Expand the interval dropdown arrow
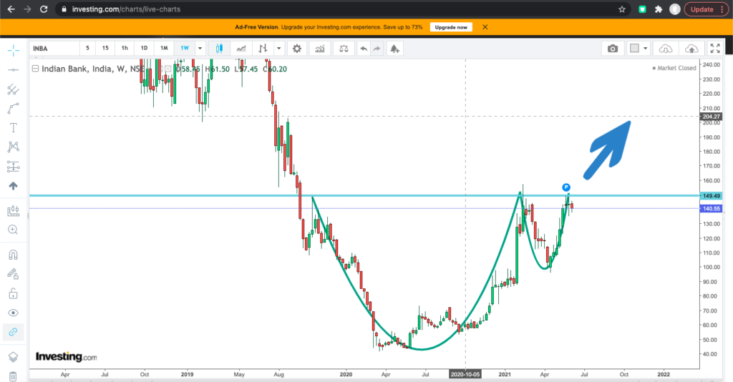This screenshot has height=382, width=733. tap(200, 49)
